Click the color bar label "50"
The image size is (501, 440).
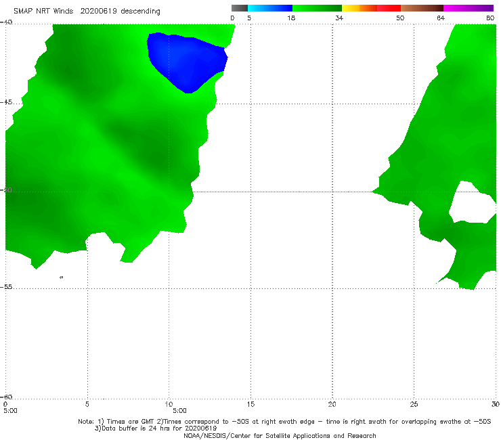400,18
